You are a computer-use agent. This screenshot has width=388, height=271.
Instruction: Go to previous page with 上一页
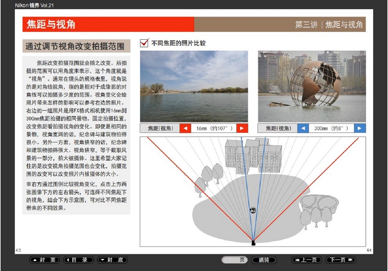coord(307,260)
